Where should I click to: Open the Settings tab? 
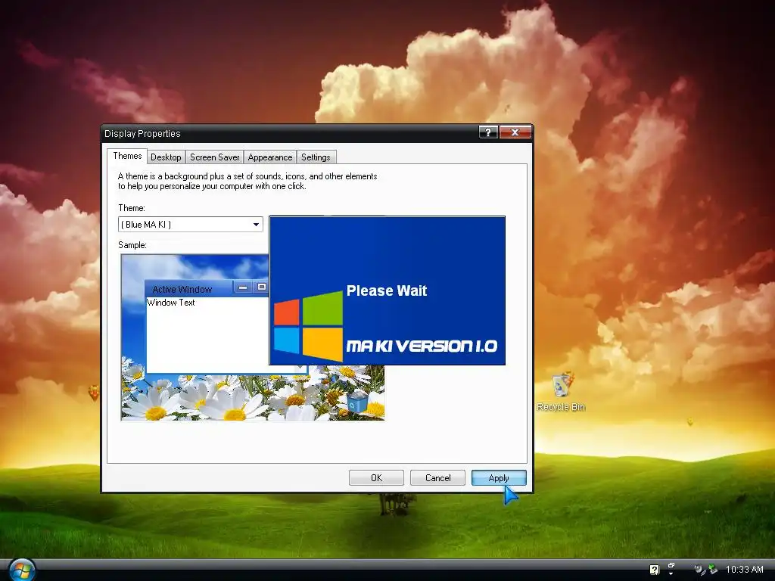pyautogui.click(x=316, y=157)
